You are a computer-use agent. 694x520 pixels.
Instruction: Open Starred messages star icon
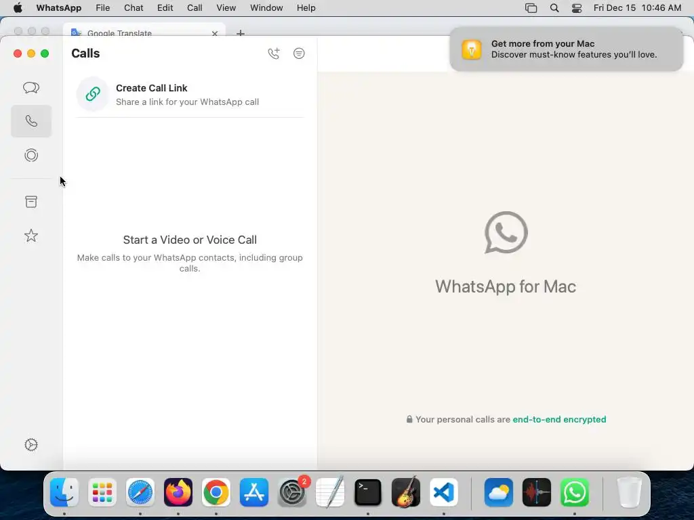[31, 236]
